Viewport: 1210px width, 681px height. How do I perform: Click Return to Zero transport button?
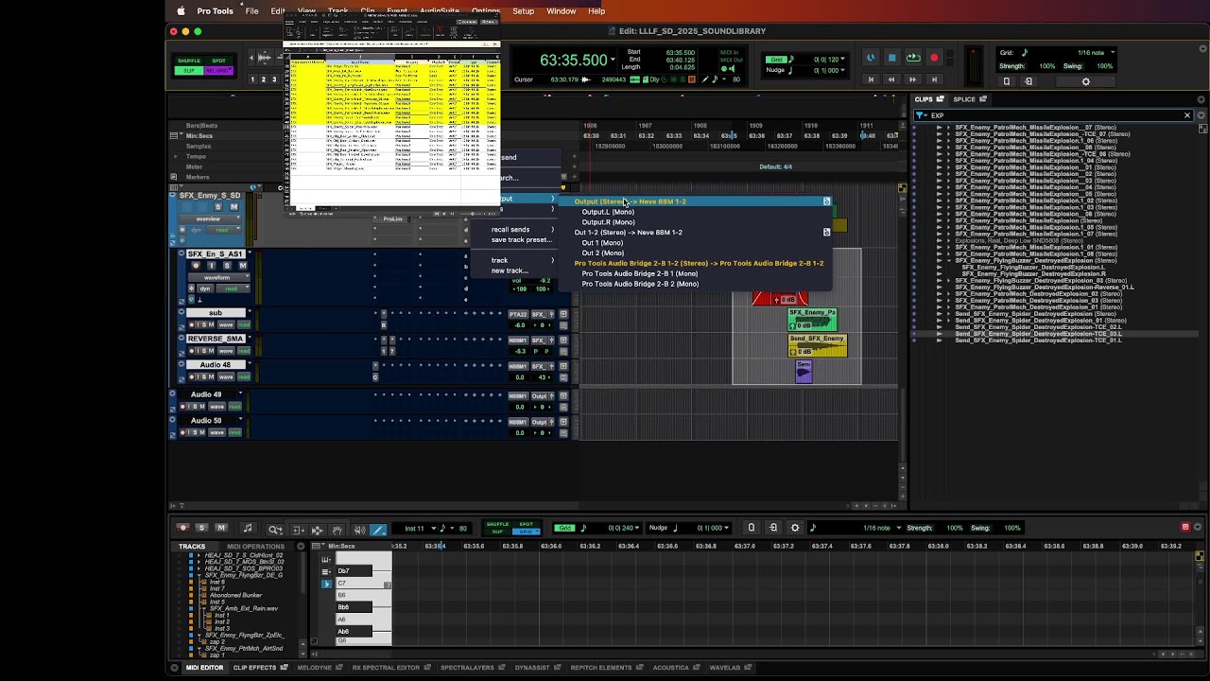[871, 79]
